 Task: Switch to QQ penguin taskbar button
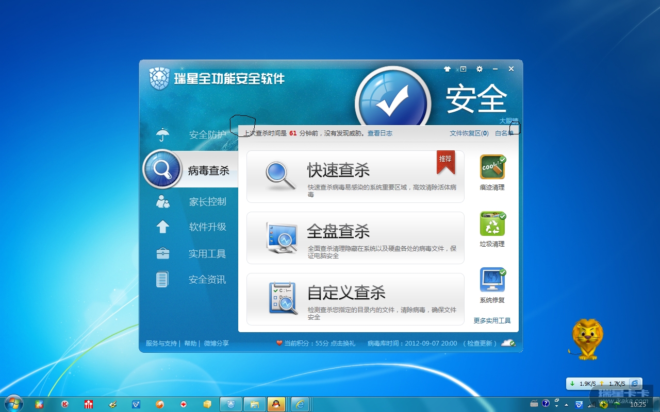277,404
